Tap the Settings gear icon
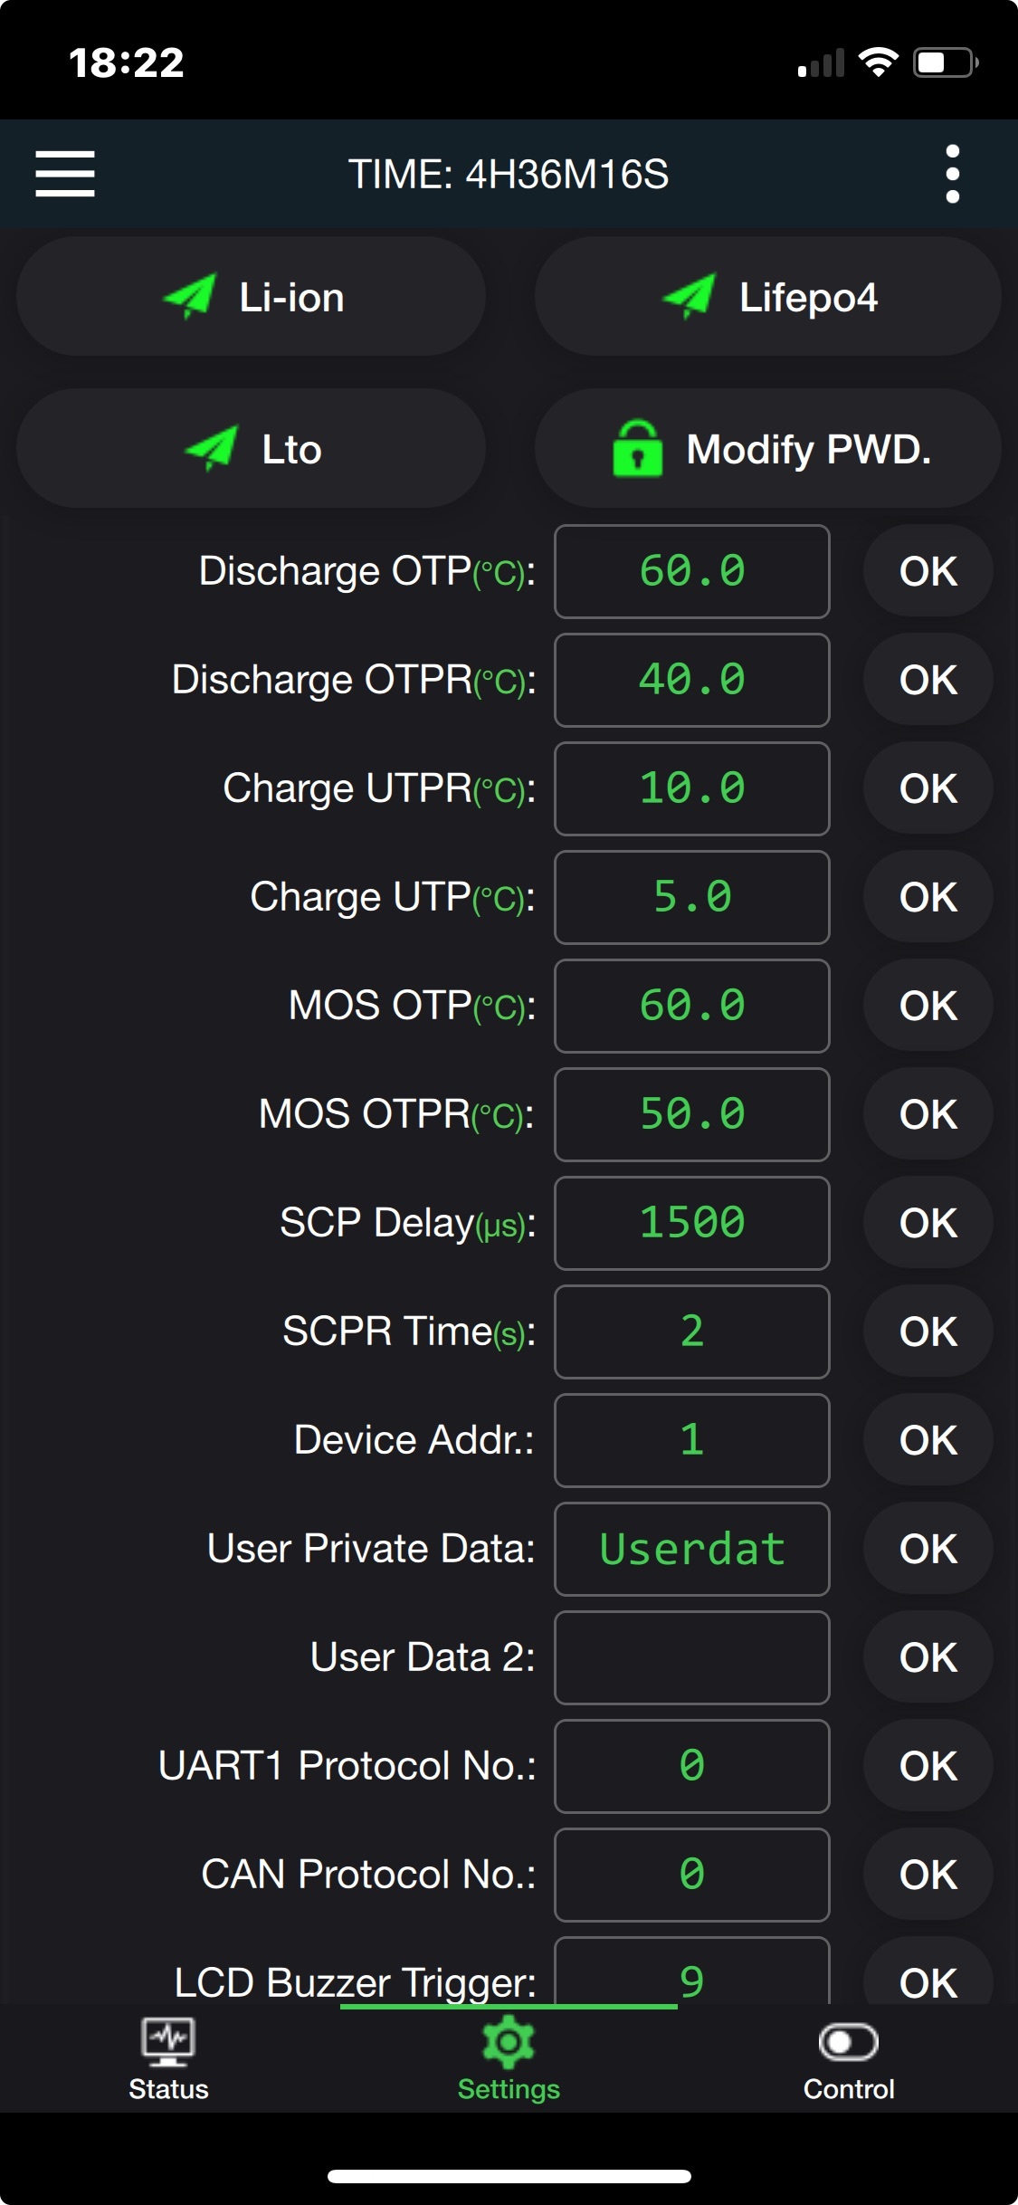The width and height of the screenshot is (1018, 2205). tap(509, 2042)
